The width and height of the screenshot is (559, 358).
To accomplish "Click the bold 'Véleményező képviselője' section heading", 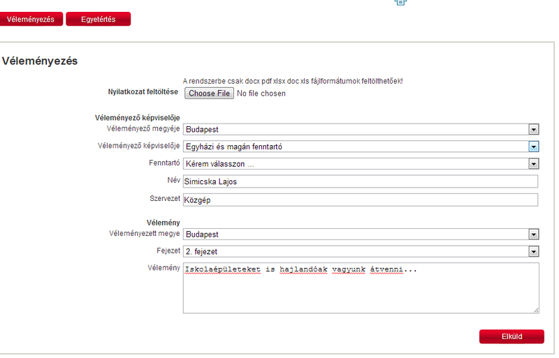I will 137,118.
